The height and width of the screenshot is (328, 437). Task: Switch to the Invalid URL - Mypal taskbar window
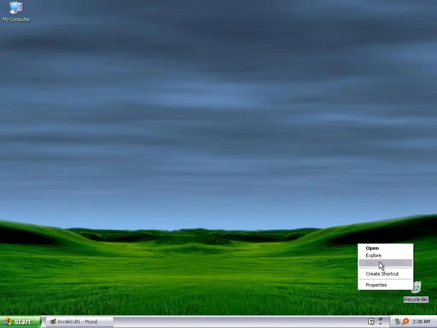[79, 322]
